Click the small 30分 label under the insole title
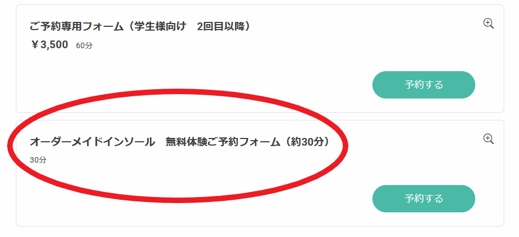This screenshot has width=519, height=237. (x=38, y=160)
